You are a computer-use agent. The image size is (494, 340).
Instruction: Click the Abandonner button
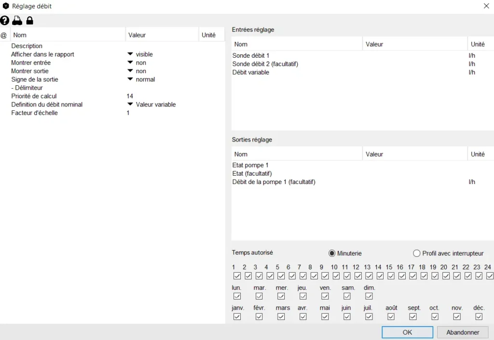(x=463, y=332)
